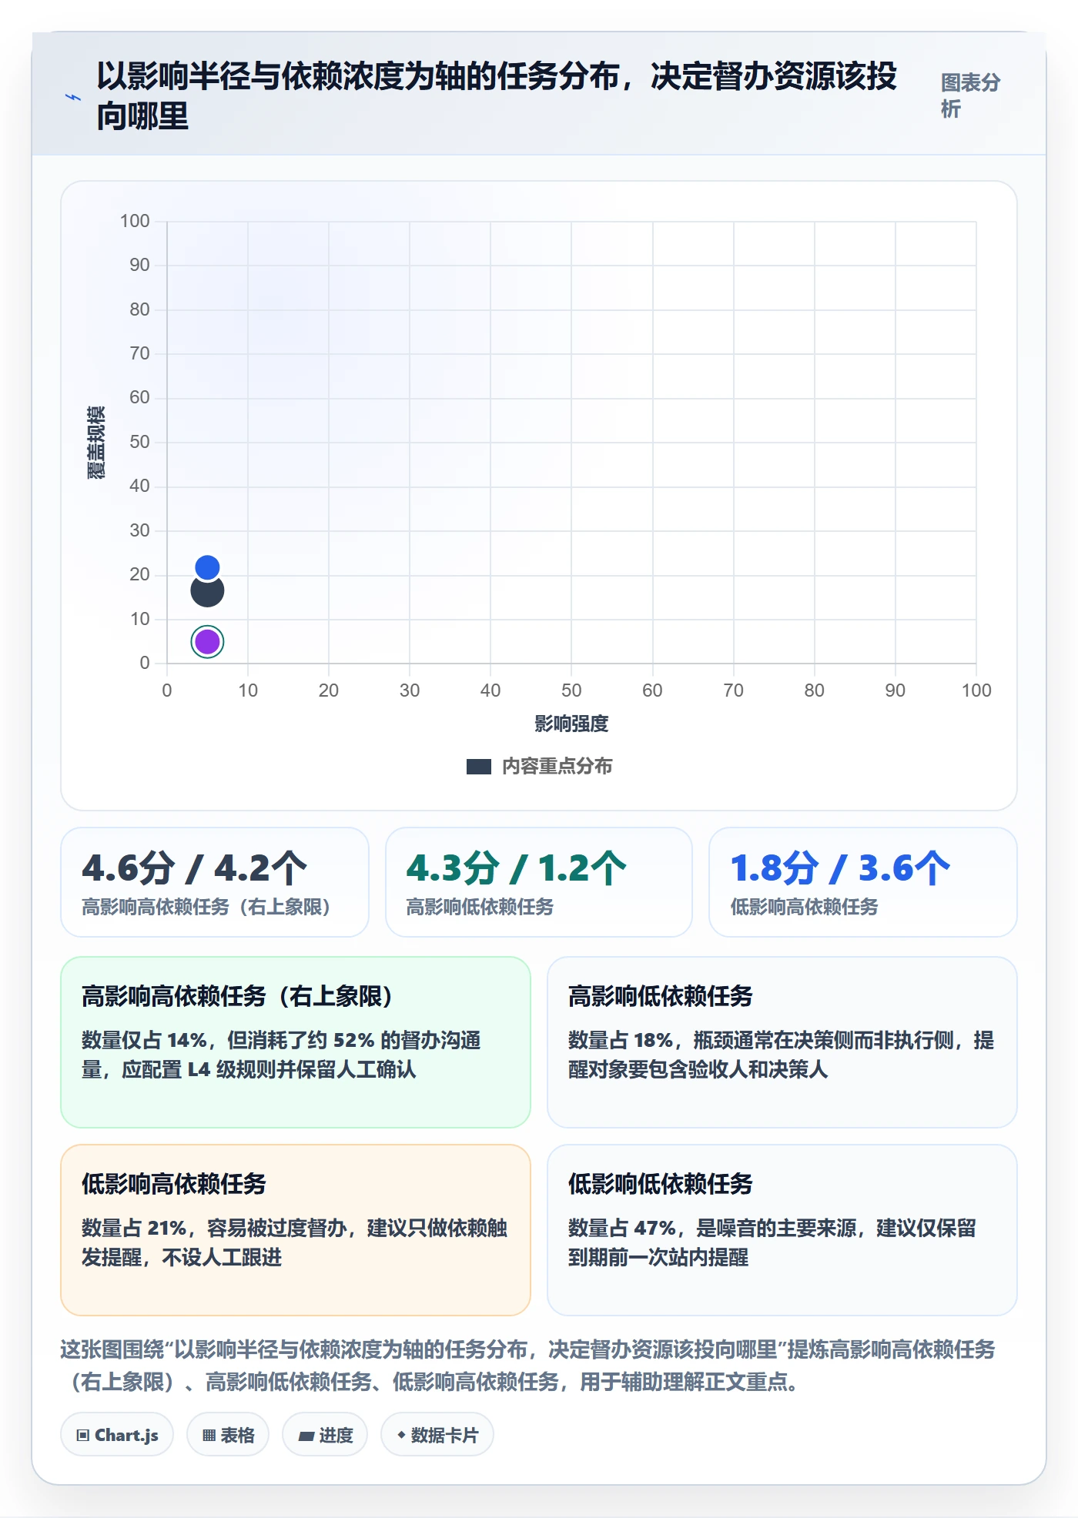This screenshot has width=1078, height=1518.
Task: Click the 4.3分 / 1.2个 metric value
Action: pyautogui.click(x=517, y=868)
